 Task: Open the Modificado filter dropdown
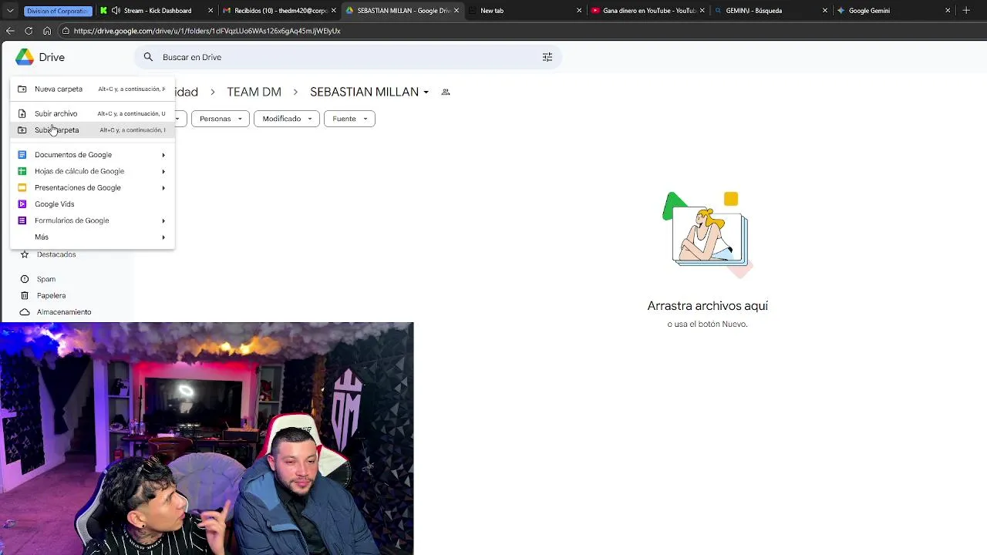[x=287, y=119]
